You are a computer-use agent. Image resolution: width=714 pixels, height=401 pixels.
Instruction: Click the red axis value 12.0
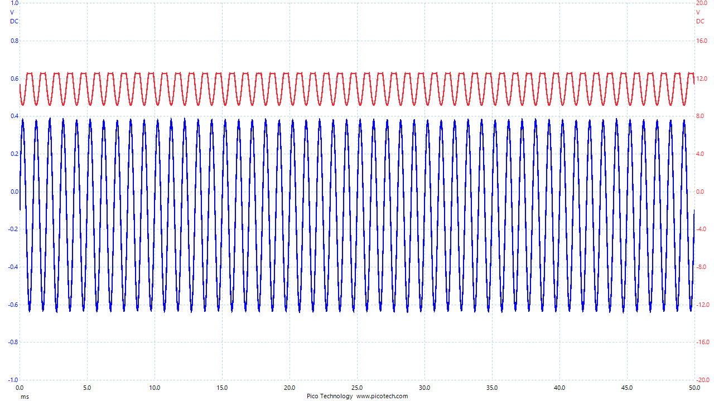702,79
